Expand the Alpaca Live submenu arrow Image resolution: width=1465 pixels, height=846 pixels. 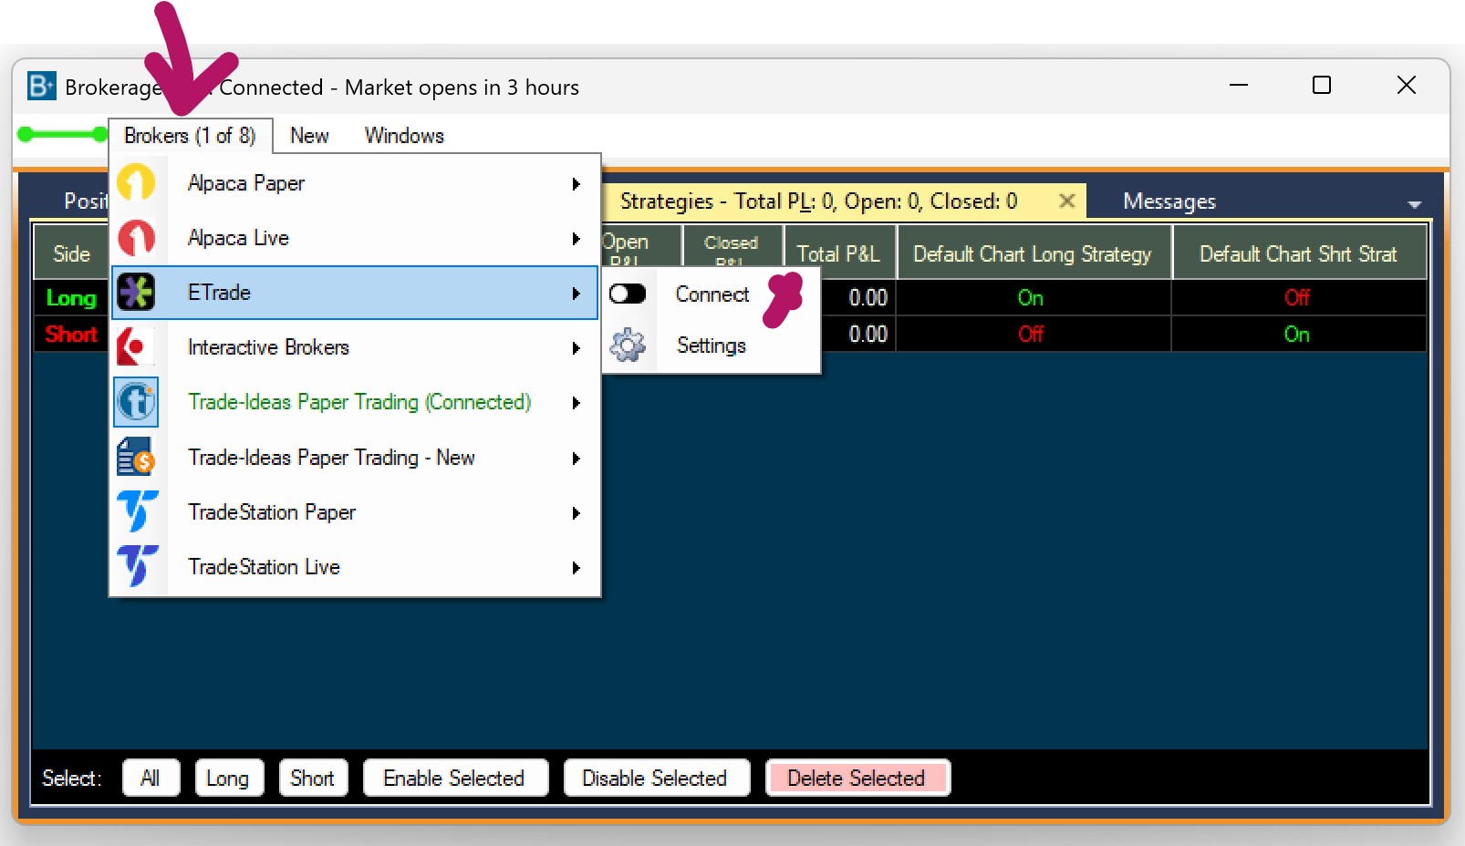click(x=576, y=239)
